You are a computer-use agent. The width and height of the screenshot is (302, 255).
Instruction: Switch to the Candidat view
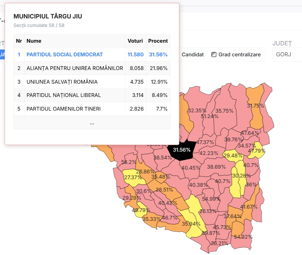[x=192, y=55]
